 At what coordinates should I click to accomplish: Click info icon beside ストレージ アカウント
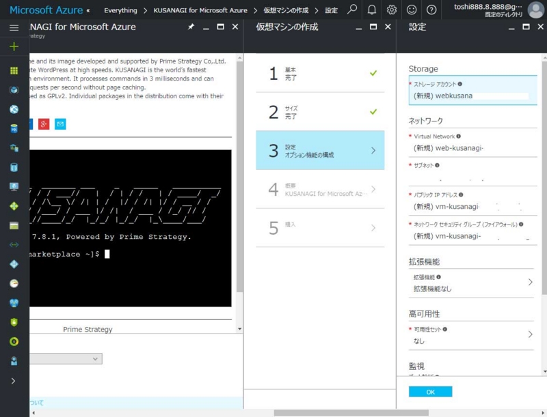[x=459, y=84]
